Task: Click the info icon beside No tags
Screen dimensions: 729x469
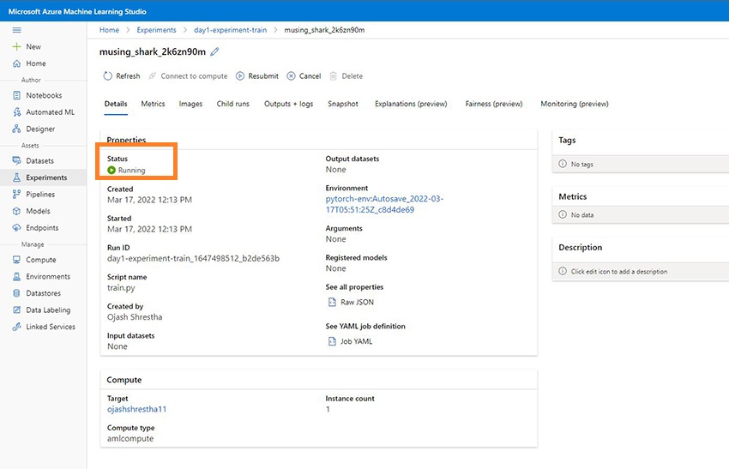Action: (x=563, y=164)
